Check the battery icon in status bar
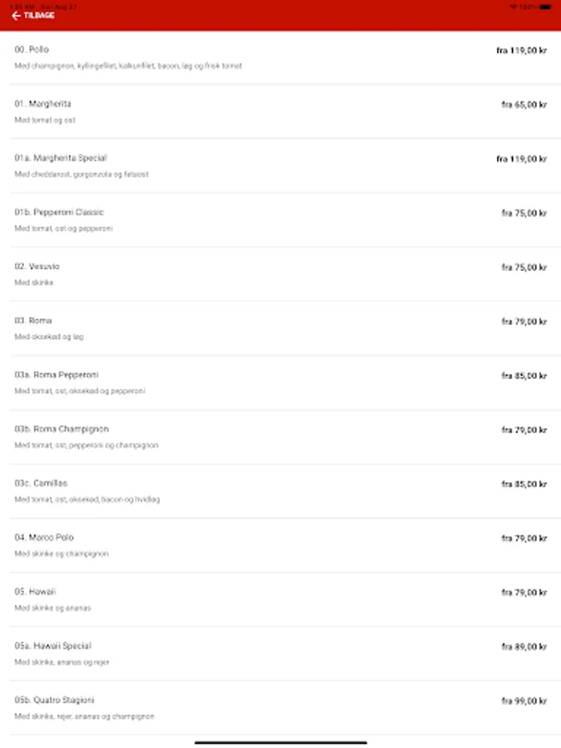 pyautogui.click(x=545, y=7)
